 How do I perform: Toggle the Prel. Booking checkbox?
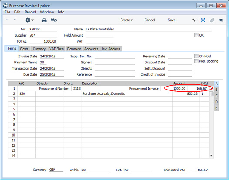click(x=196, y=61)
